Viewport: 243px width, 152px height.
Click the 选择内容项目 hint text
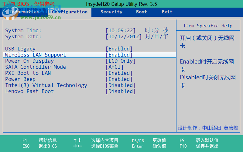(104, 140)
